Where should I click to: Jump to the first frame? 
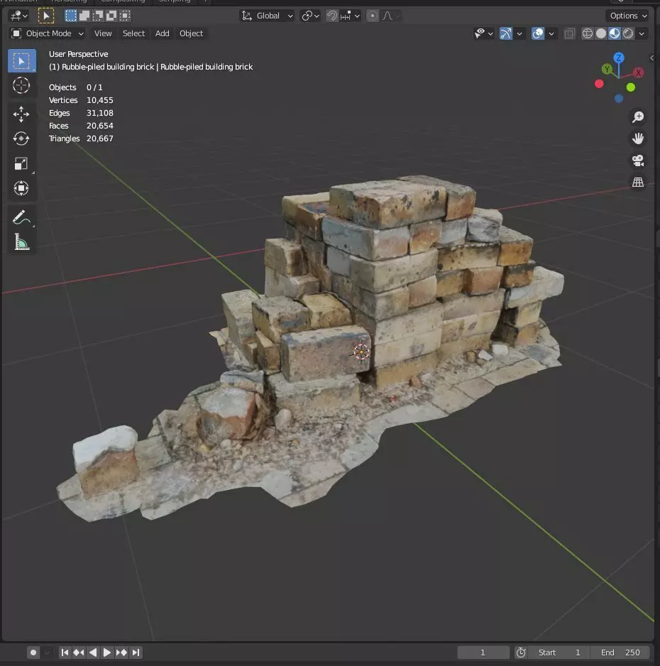click(x=65, y=653)
